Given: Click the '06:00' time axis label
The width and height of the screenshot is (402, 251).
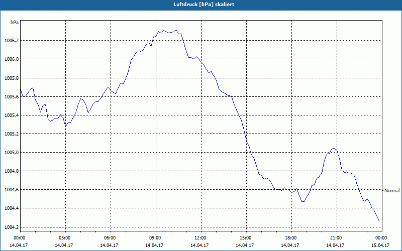Looking at the screenshot, I should point(111,237).
